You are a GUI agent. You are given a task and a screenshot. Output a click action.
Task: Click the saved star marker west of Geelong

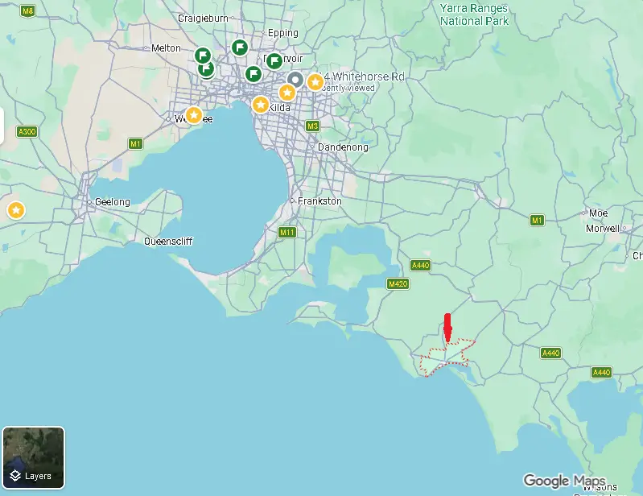tap(15, 210)
